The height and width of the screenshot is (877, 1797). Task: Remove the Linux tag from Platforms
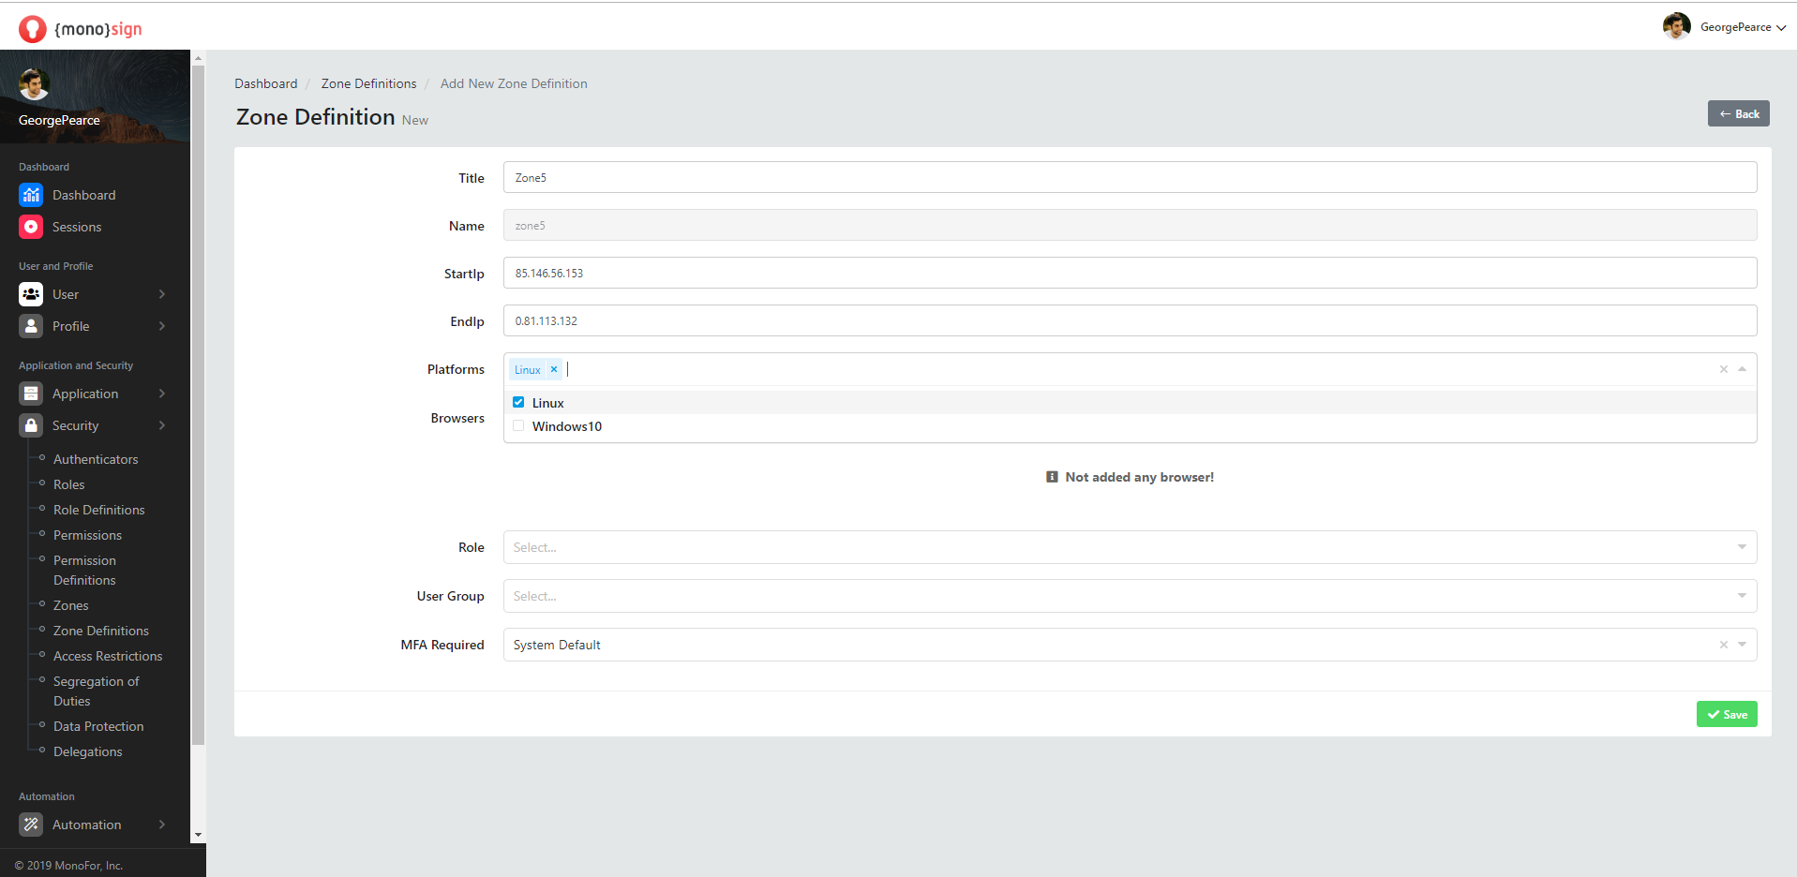tap(554, 369)
